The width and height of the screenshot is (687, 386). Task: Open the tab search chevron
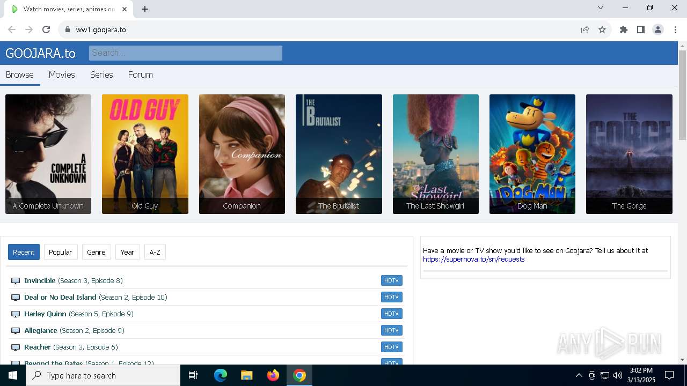[x=601, y=8]
